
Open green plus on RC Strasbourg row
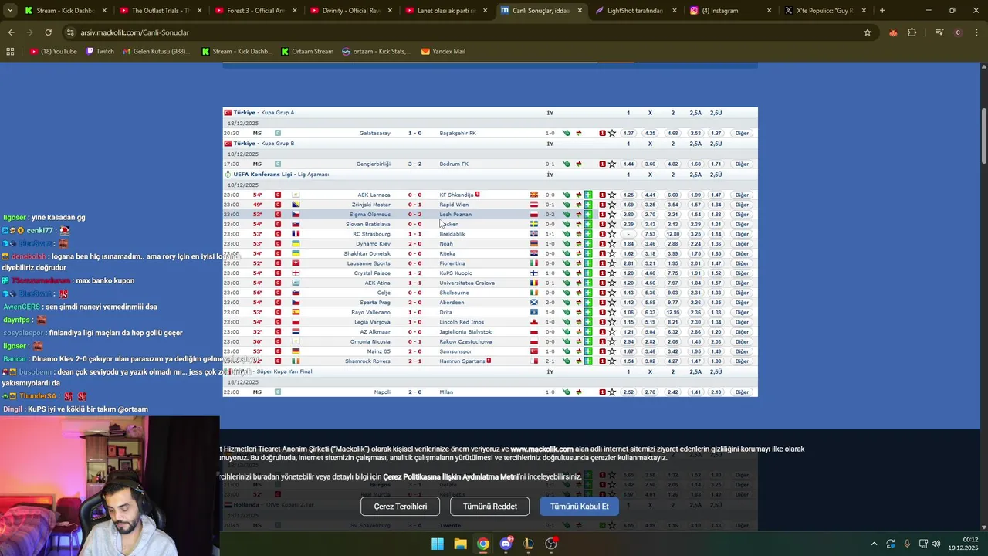588,234
